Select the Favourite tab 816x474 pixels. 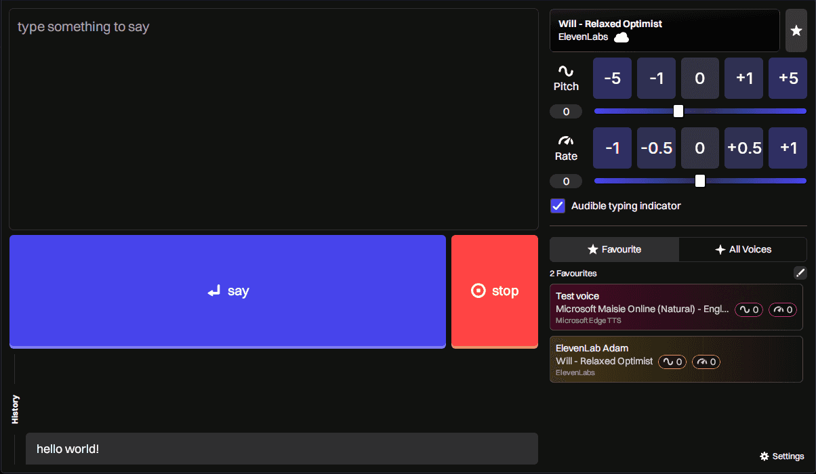[x=614, y=249]
